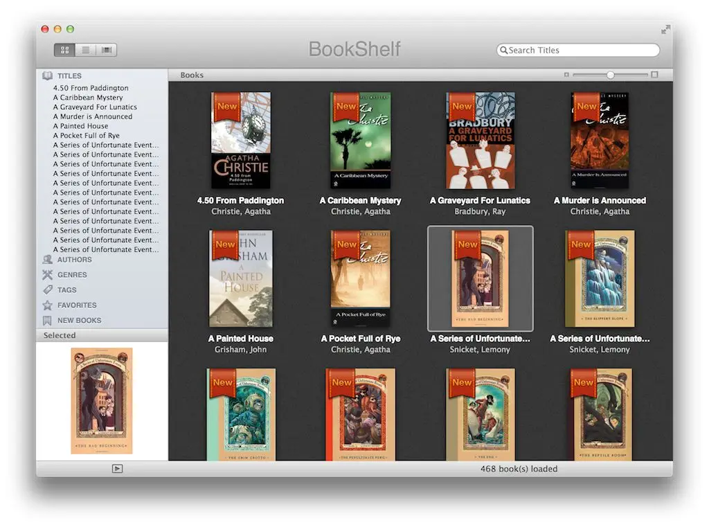Select 'A Painted House' in the sidebar list

(x=80, y=126)
